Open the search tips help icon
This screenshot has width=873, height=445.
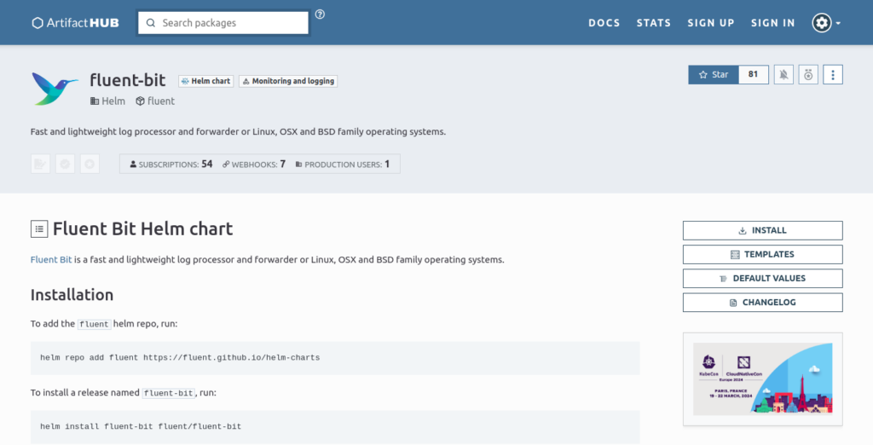tap(320, 14)
